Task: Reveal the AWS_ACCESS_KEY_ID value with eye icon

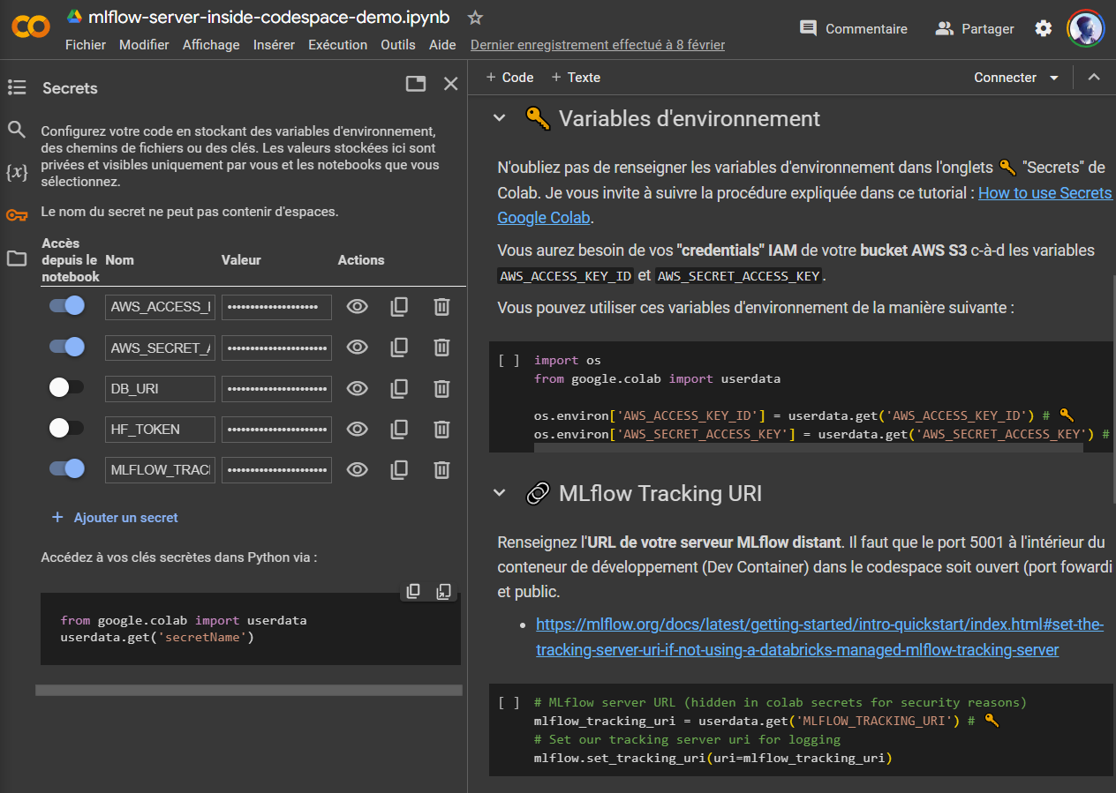Action: coord(357,307)
